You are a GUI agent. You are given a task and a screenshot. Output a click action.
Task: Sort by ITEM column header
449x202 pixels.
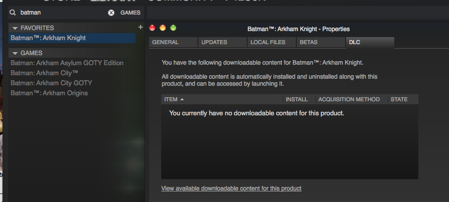222,99
